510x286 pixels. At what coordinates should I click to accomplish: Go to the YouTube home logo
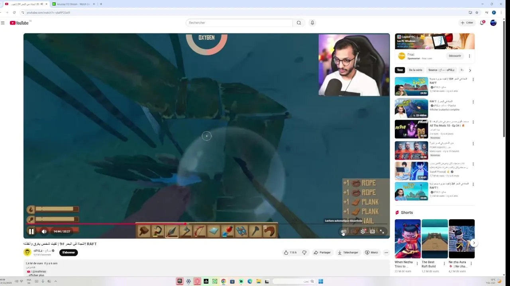(x=19, y=23)
